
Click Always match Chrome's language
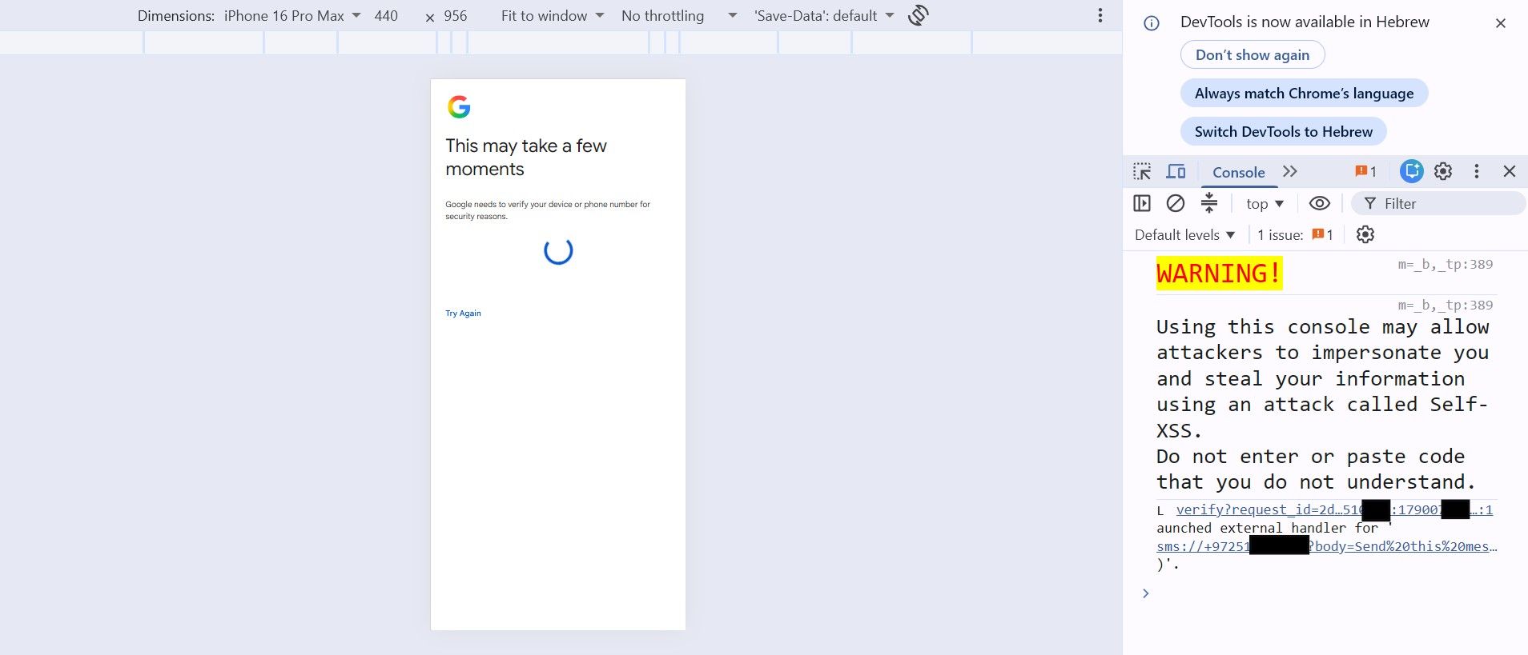(1304, 94)
